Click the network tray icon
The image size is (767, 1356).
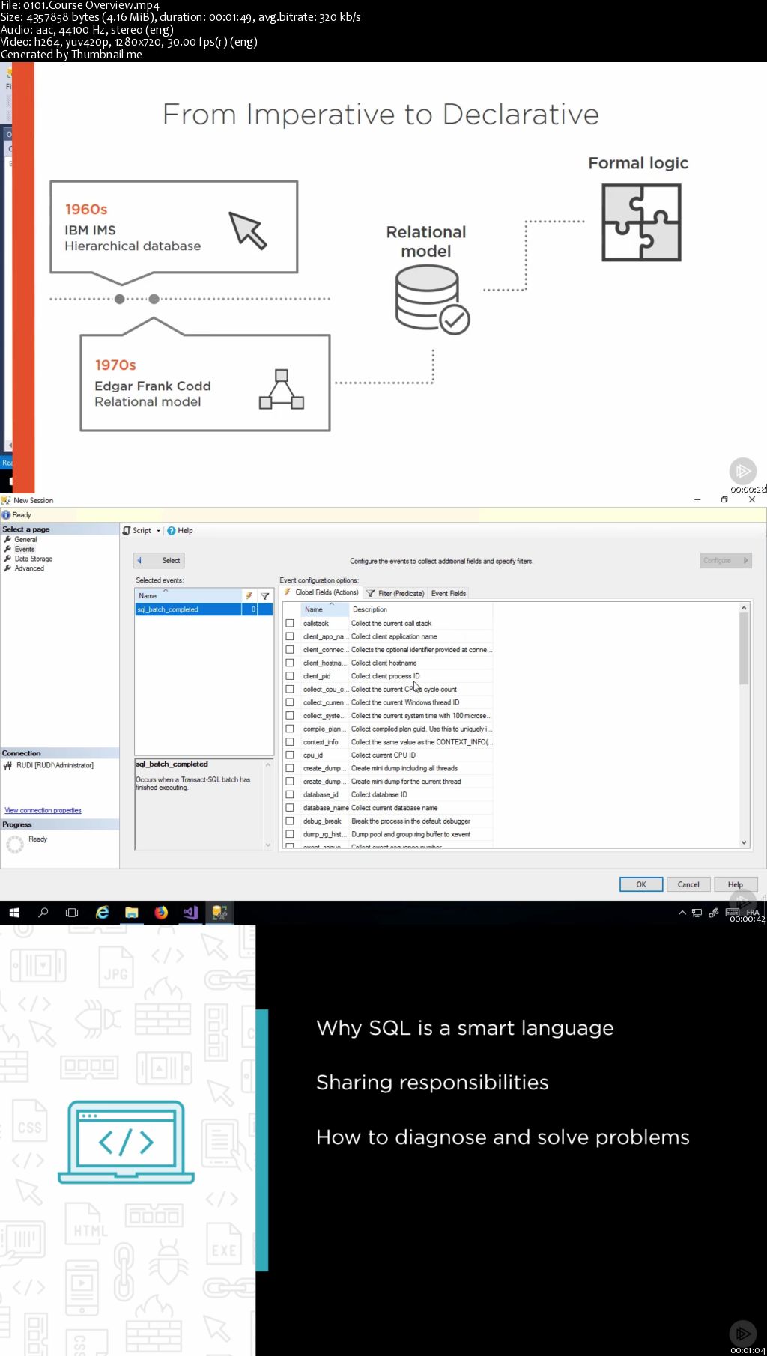pos(697,913)
